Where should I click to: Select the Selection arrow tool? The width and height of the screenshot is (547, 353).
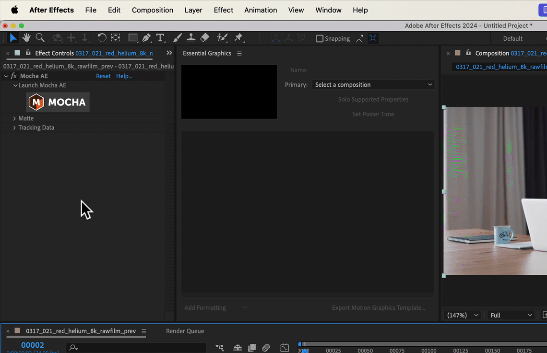point(13,38)
